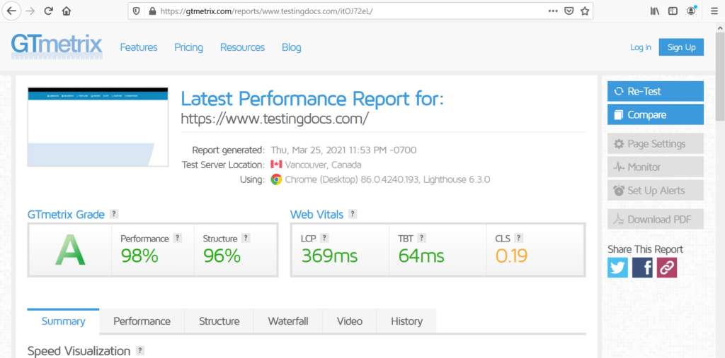Show site security info via padlock icon
Viewport: 725px width, 358px height.
[x=152, y=11]
